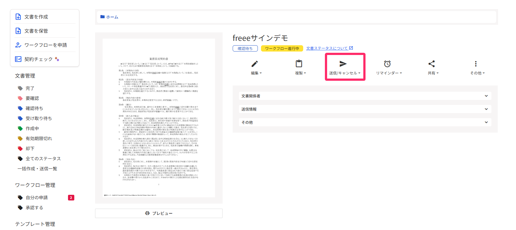Viewport: 516px width, 230px height.
Task: Open the 承認する workflow item
Action: (x=34, y=208)
